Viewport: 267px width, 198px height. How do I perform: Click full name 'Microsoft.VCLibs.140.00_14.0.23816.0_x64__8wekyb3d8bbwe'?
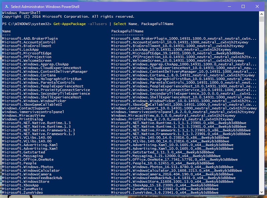(x=170, y=141)
